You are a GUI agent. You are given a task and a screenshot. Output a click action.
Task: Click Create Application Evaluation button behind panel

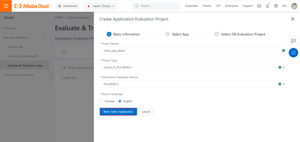click(x=76, y=68)
